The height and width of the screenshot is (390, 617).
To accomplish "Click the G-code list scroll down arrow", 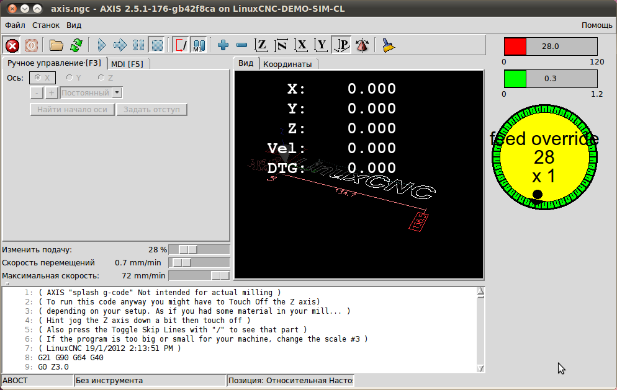I will tap(480, 368).
